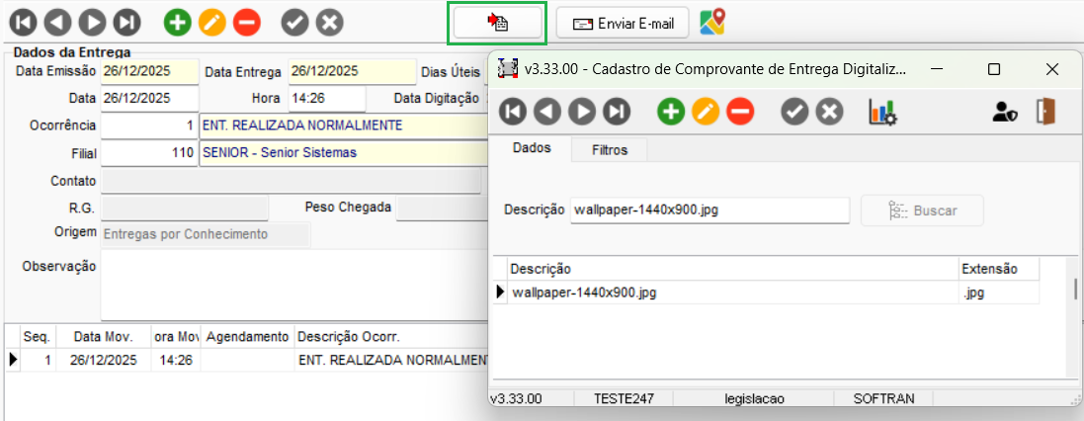
Task: Minimize the Cadastro de Comprovante window
Action: [938, 69]
